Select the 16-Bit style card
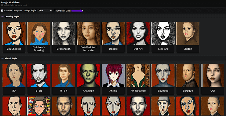Screen dimensions: 226x116 (64, 79)
